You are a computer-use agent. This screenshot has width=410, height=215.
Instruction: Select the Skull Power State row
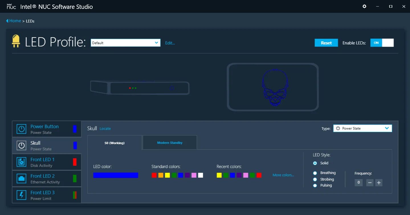[x=47, y=146]
